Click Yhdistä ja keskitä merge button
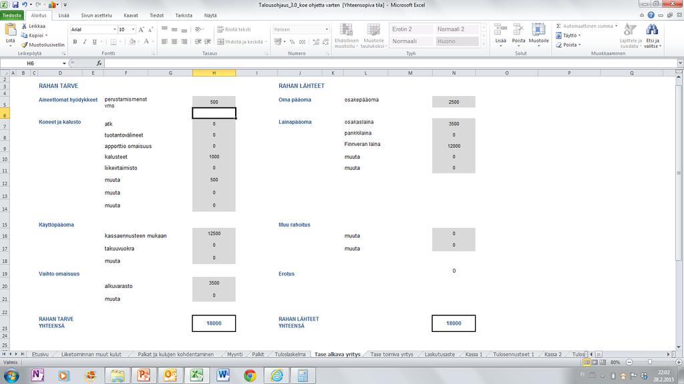Screen dimensions: 684x384 242,42
